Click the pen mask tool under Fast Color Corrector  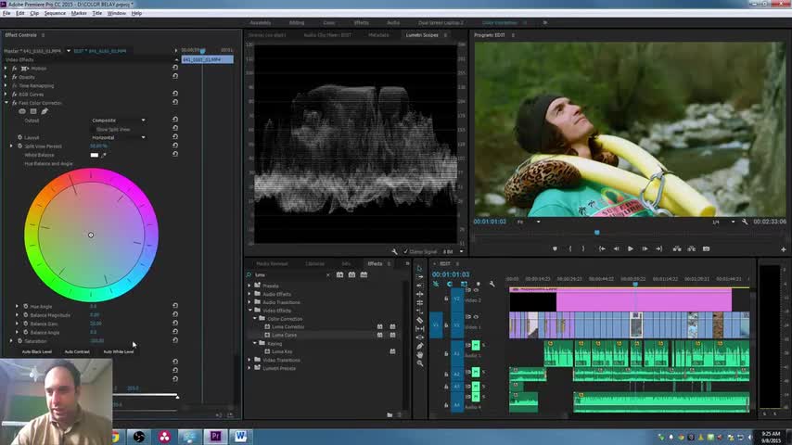click(44, 111)
